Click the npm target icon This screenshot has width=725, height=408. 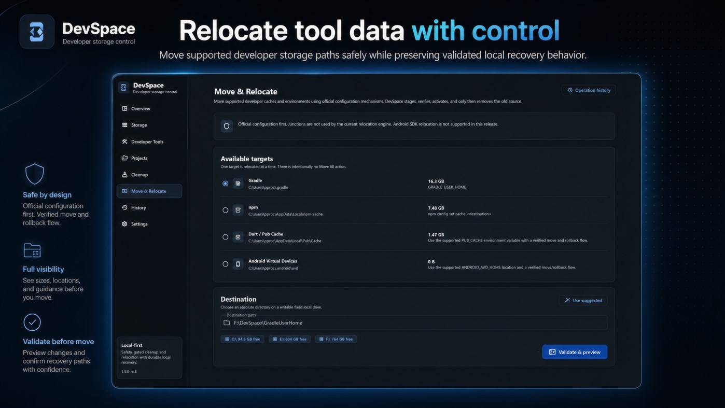tap(238, 210)
